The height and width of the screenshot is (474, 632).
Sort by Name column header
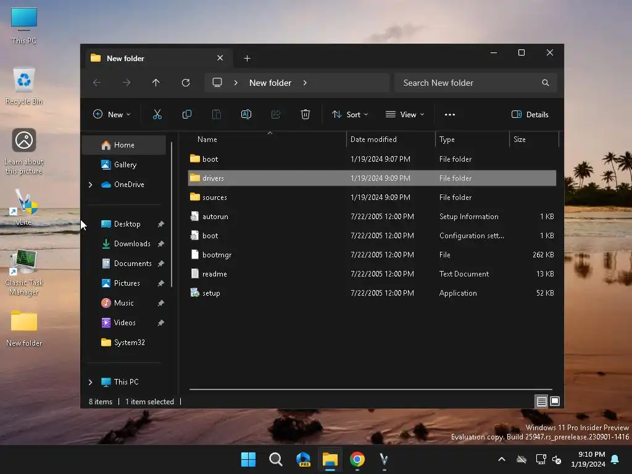click(x=267, y=139)
